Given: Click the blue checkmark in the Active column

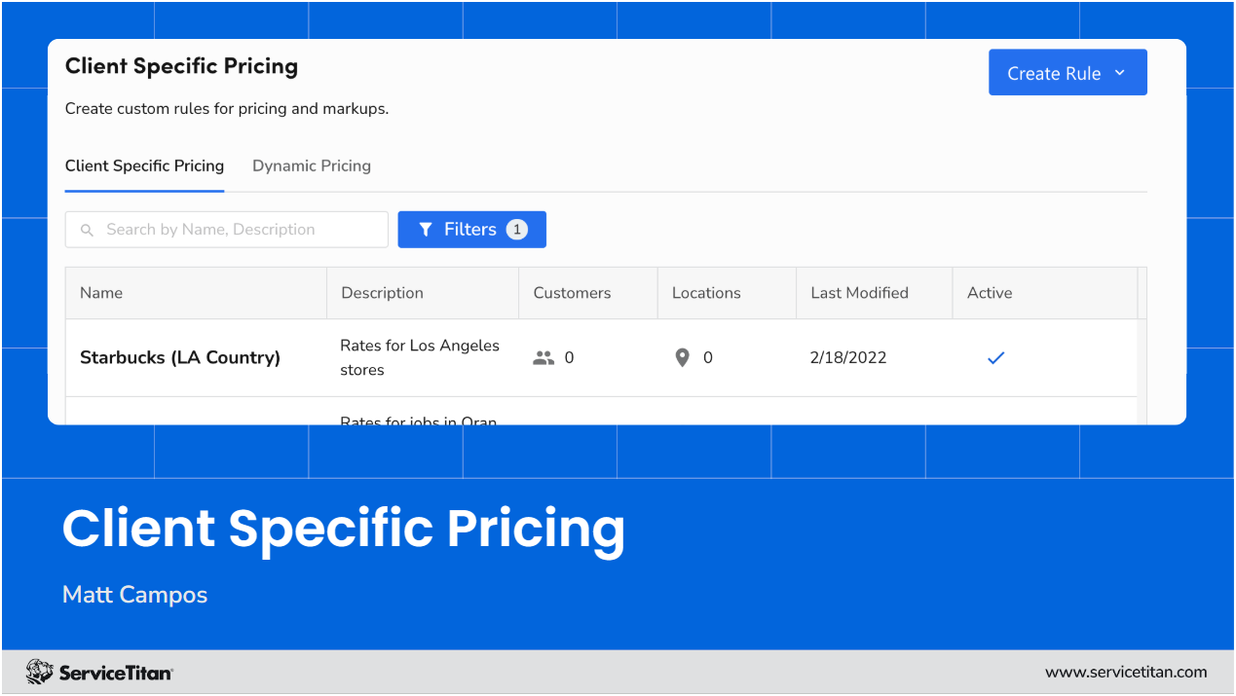Looking at the screenshot, I should click(x=995, y=357).
